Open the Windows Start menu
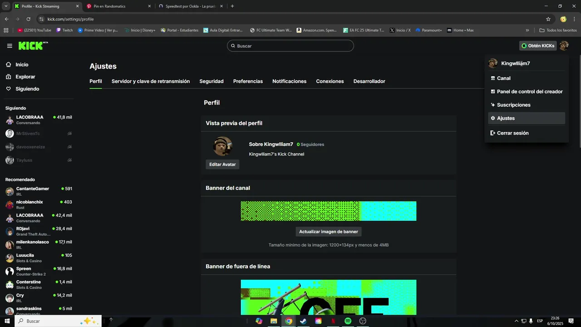The image size is (581, 327). click(7, 321)
